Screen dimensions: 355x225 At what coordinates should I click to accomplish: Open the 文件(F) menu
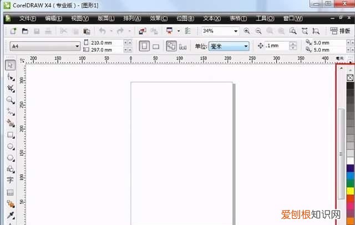tap(28, 18)
